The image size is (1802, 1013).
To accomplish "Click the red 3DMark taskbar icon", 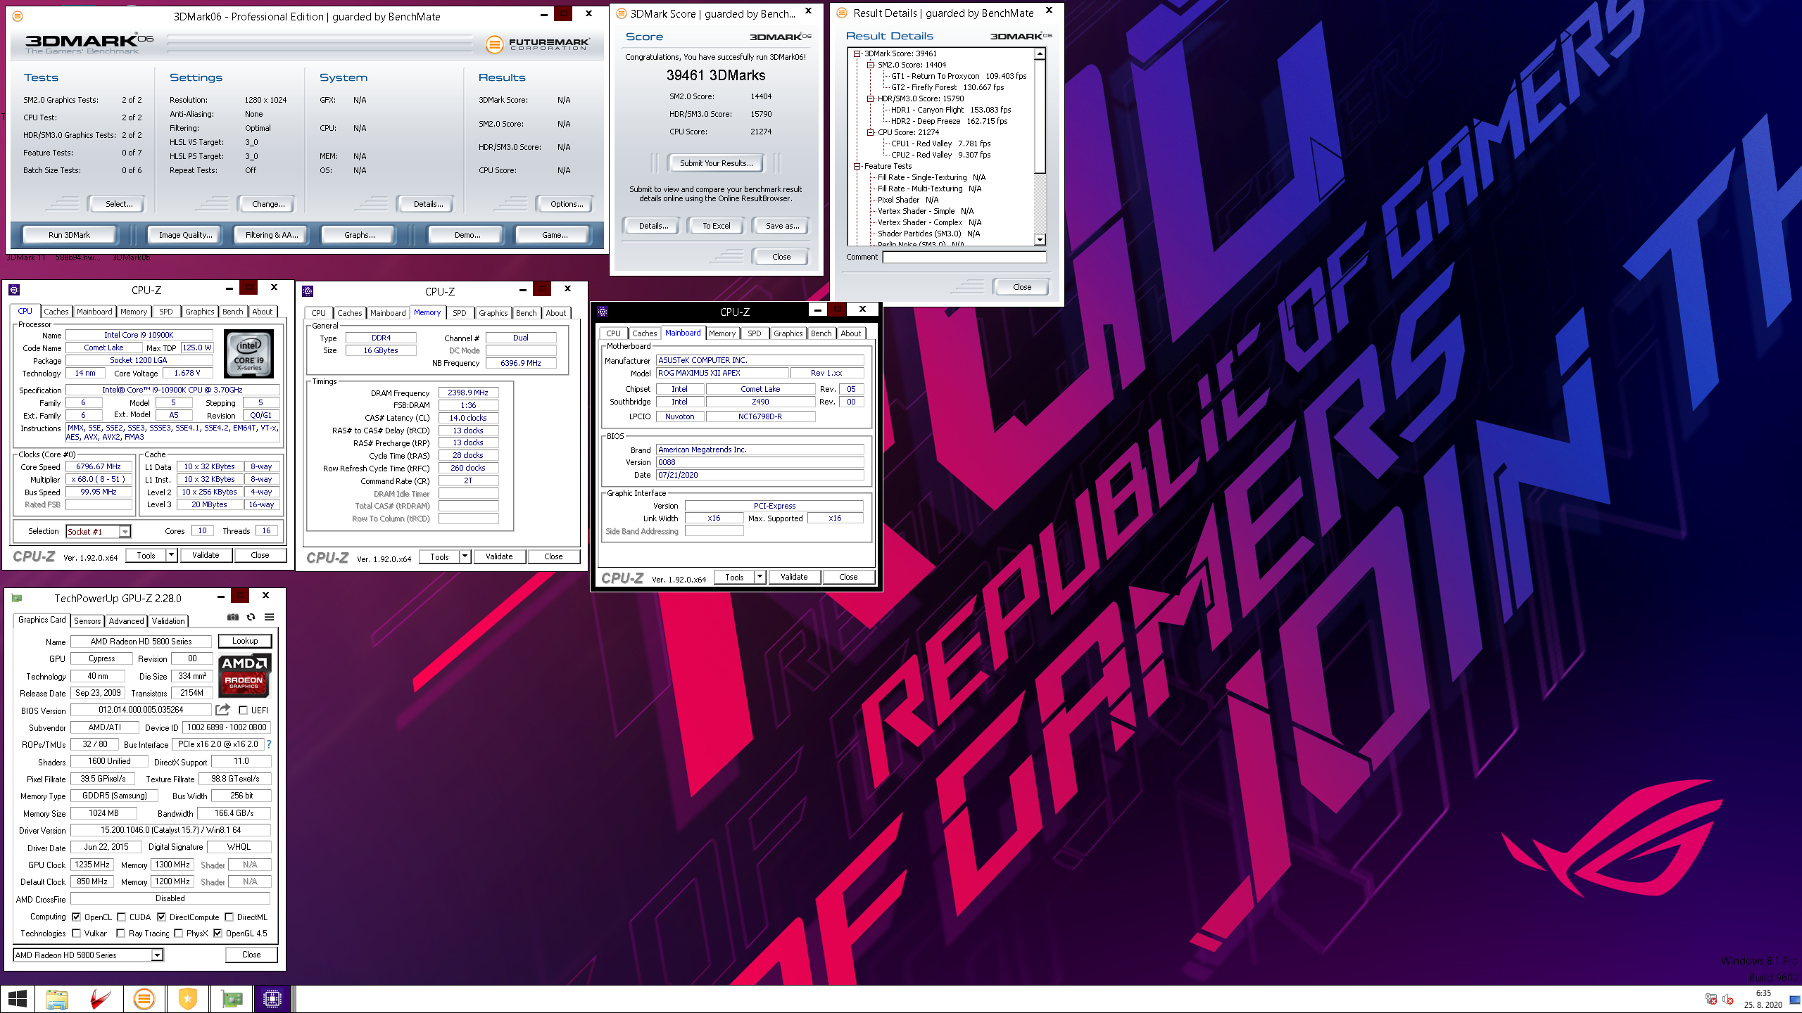I will coord(101,999).
